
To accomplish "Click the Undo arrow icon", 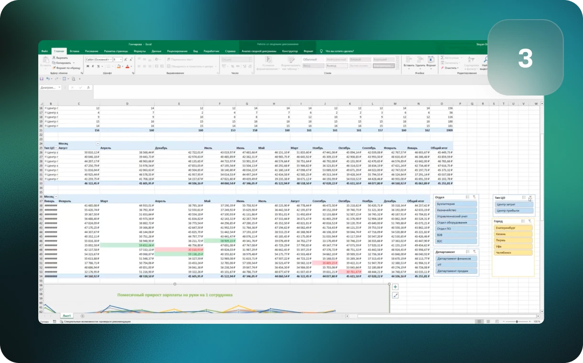I will (x=47, y=79).
